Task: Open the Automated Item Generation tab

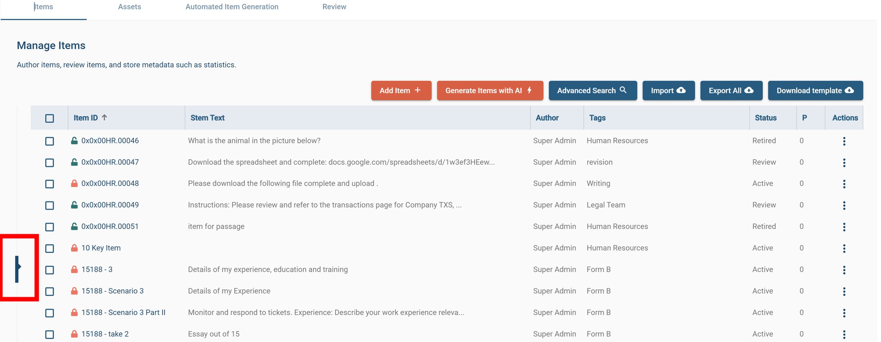Action: [x=232, y=7]
